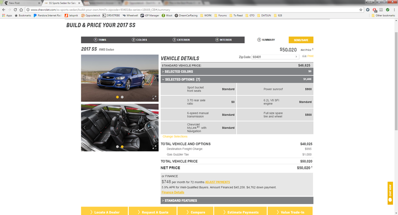398x215 pixels.
Task: Click the green checkmark extension icon
Action: pyautogui.click(x=388, y=10)
